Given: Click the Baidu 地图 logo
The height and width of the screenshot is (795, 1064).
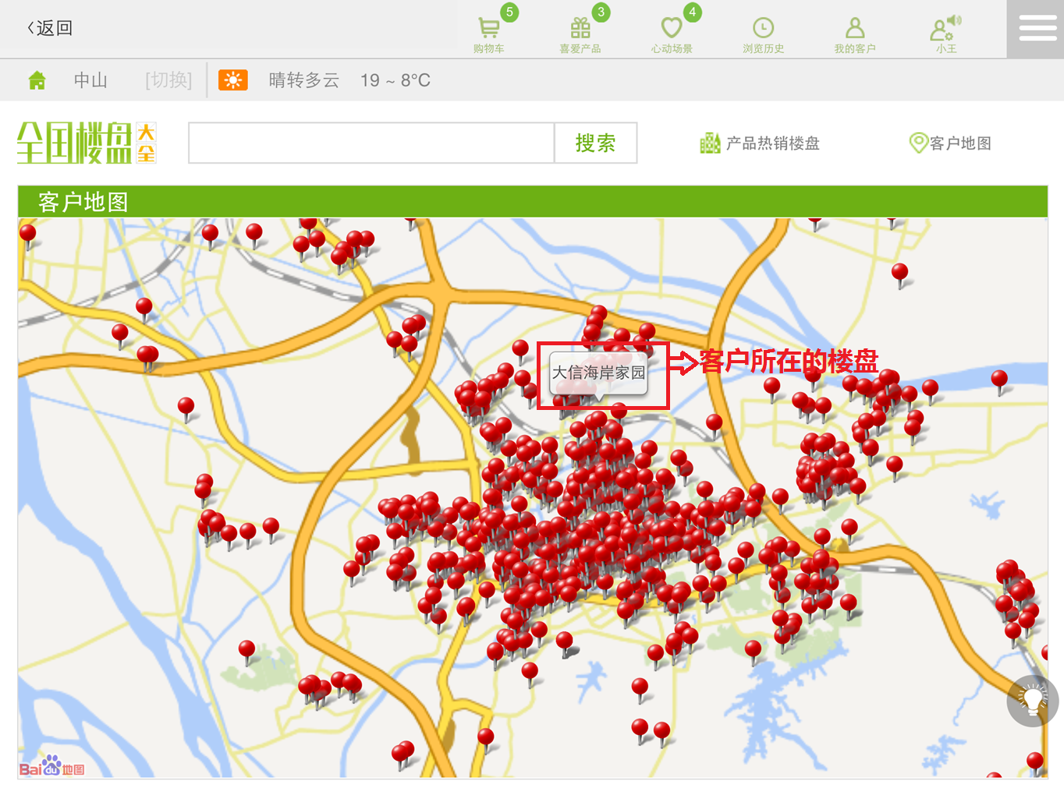Looking at the screenshot, I should [51, 766].
